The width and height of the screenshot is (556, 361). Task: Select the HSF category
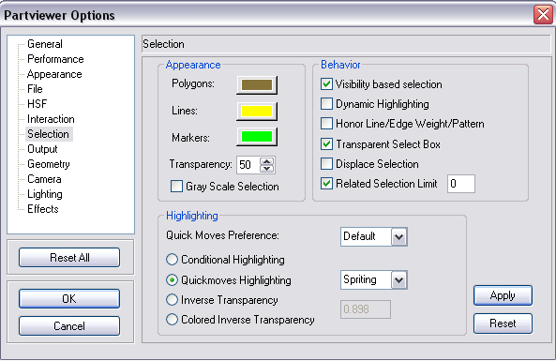click(x=37, y=104)
